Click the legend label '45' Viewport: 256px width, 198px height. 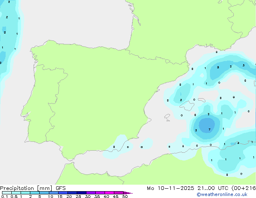click(115, 196)
